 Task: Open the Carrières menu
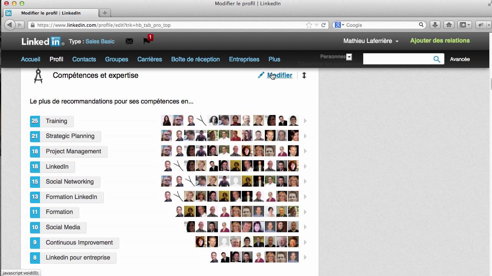[x=150, y=59]
